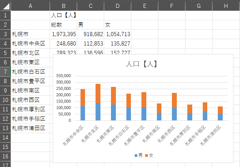Click the orange 女 legend swatch
Image resolution: width=240 pixels, height=167 pixels.
pyautogui.click(x=147, y=155)
